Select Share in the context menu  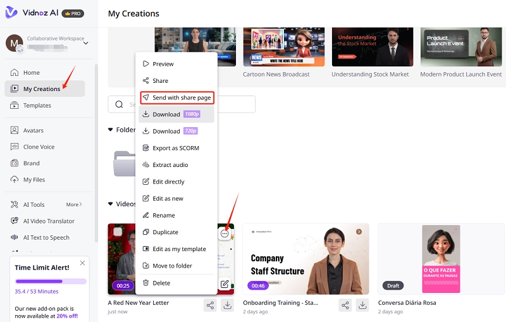[176, 81]
